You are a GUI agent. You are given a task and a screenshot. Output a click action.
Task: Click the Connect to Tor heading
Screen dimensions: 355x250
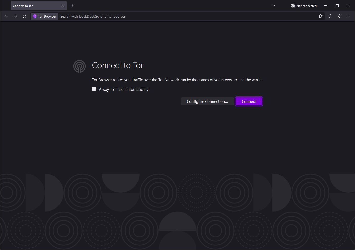118,65
